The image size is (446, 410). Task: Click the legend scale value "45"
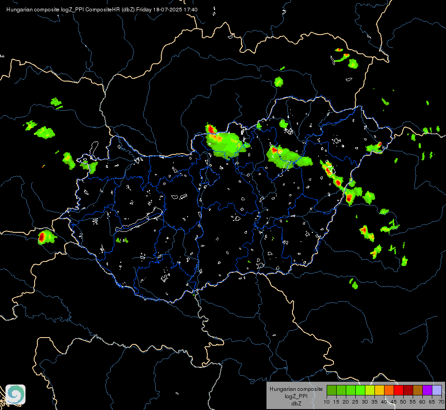pos(394,402)
